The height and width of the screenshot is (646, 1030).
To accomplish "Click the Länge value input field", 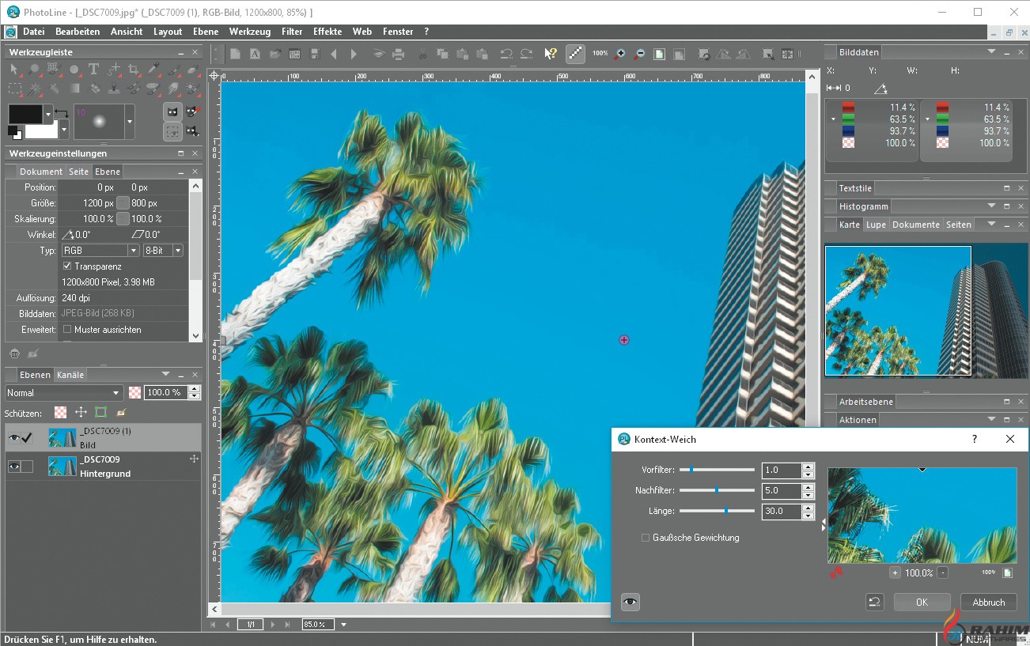I will (x=782, y=512).
